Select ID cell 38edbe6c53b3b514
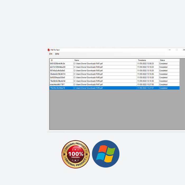Screen dimensions: 185x185 62,74
